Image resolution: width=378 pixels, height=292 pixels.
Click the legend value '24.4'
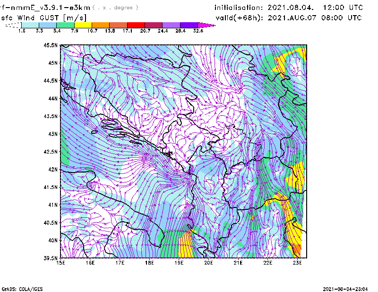pyautogui.click(x=163, y=31)
